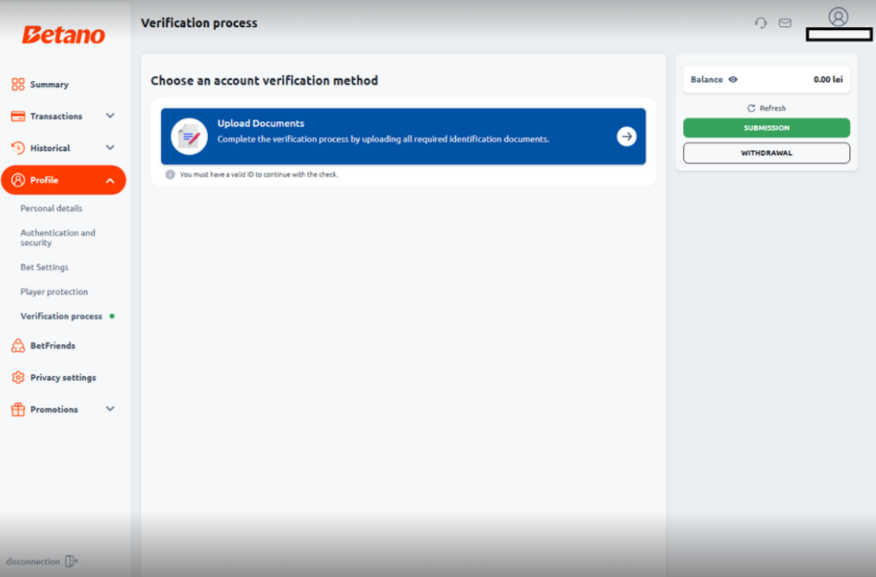
Task: Click the WITHDRAWAL button
Action: (x=766, y=153)
